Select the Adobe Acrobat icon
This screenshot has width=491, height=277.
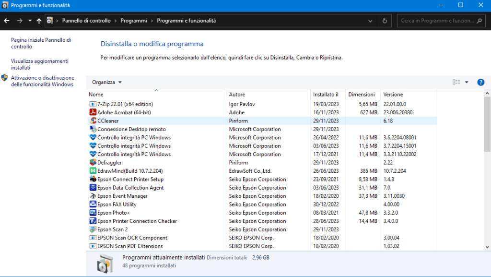pos(93,112)
